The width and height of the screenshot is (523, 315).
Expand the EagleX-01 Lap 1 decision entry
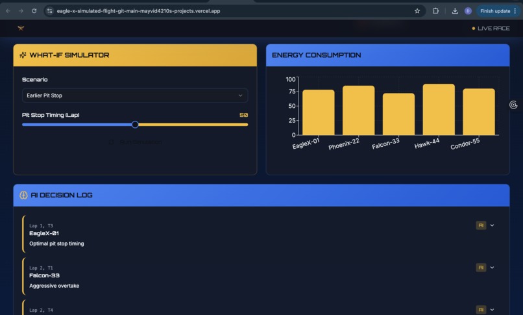[492, 225]
